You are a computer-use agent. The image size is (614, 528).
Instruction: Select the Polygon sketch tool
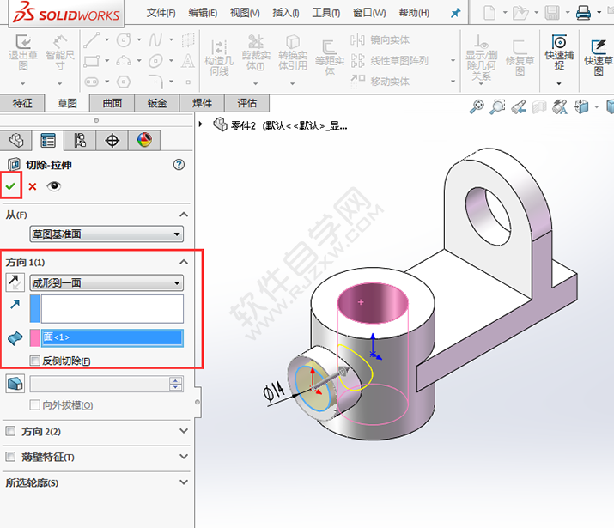[x=124, y=82]
